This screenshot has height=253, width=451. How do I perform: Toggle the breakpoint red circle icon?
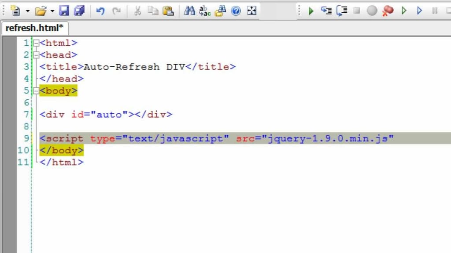(388, 11)
